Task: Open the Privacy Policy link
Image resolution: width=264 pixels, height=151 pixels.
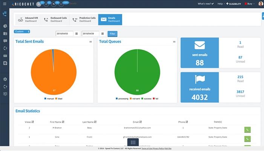Action: (158, 148)
